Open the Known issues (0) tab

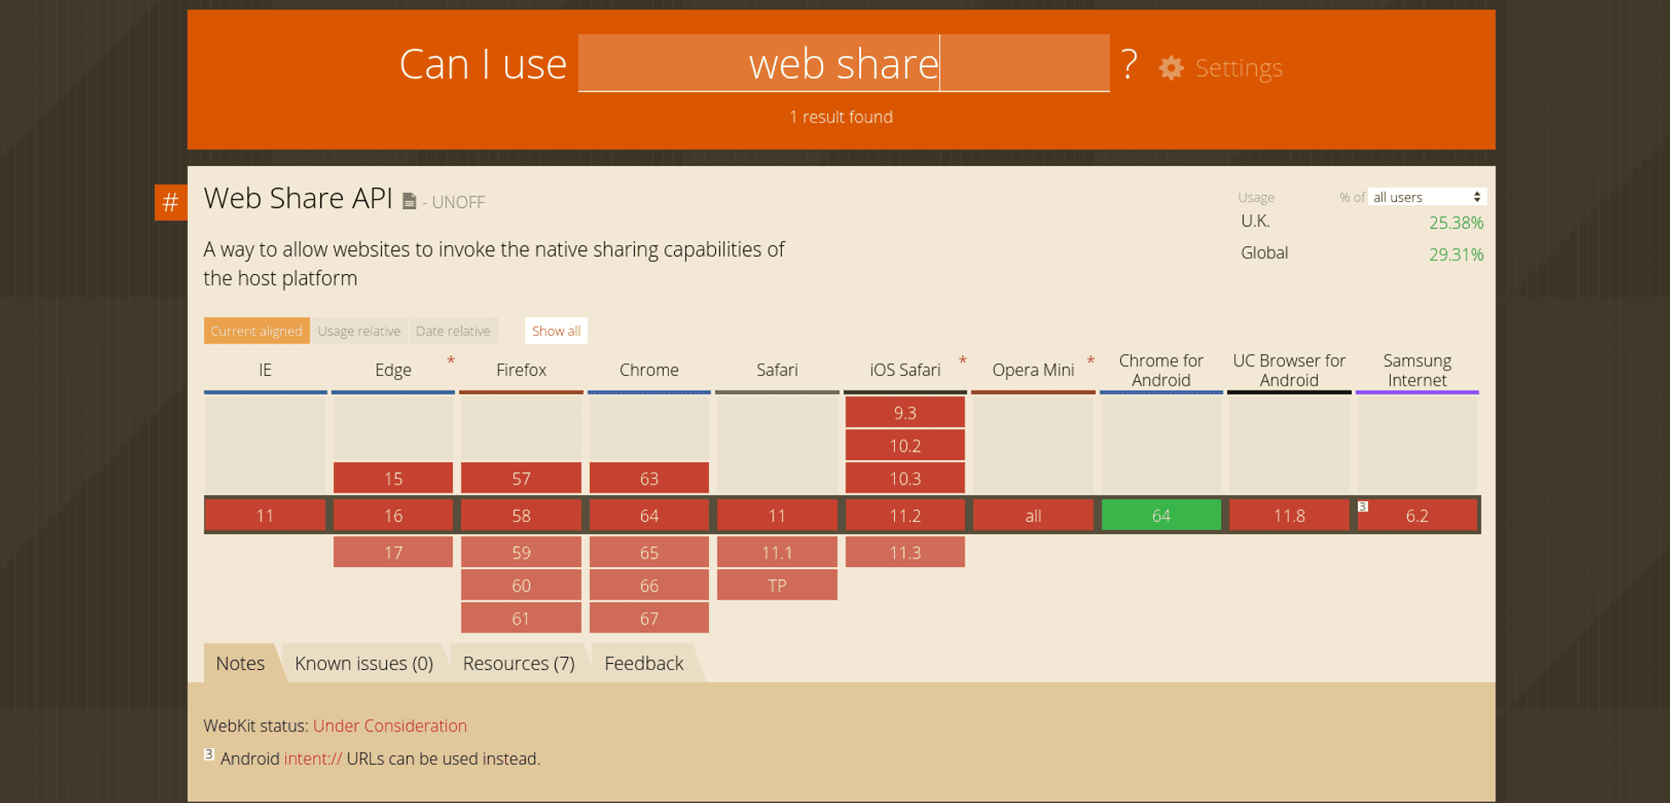(x=364, y=664)
